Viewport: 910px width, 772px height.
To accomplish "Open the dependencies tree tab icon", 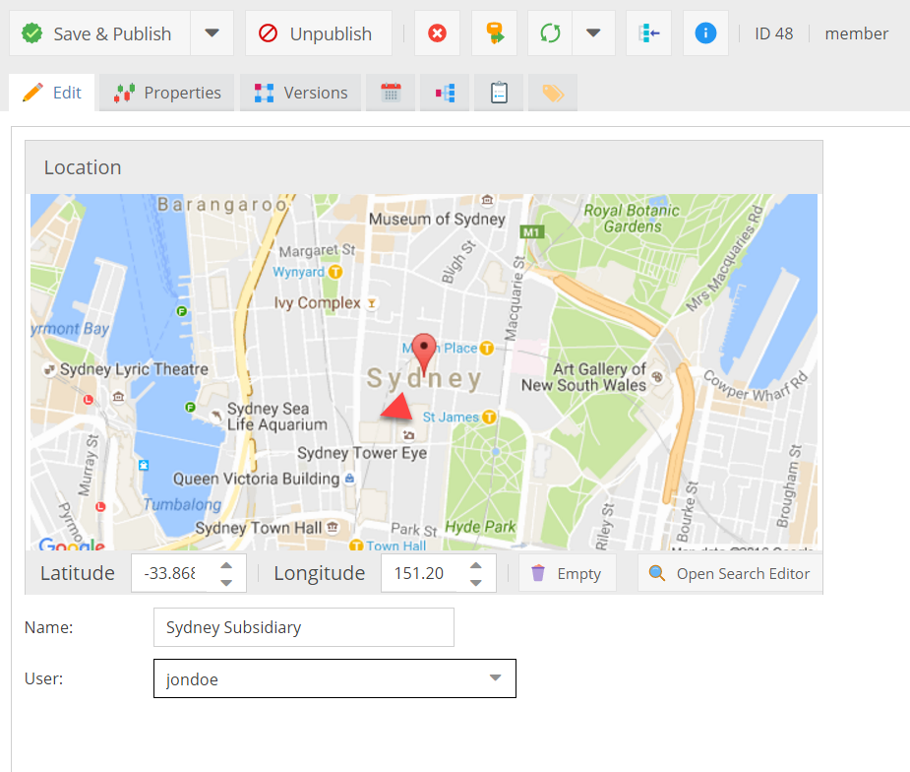I will (x=445, y=93).
